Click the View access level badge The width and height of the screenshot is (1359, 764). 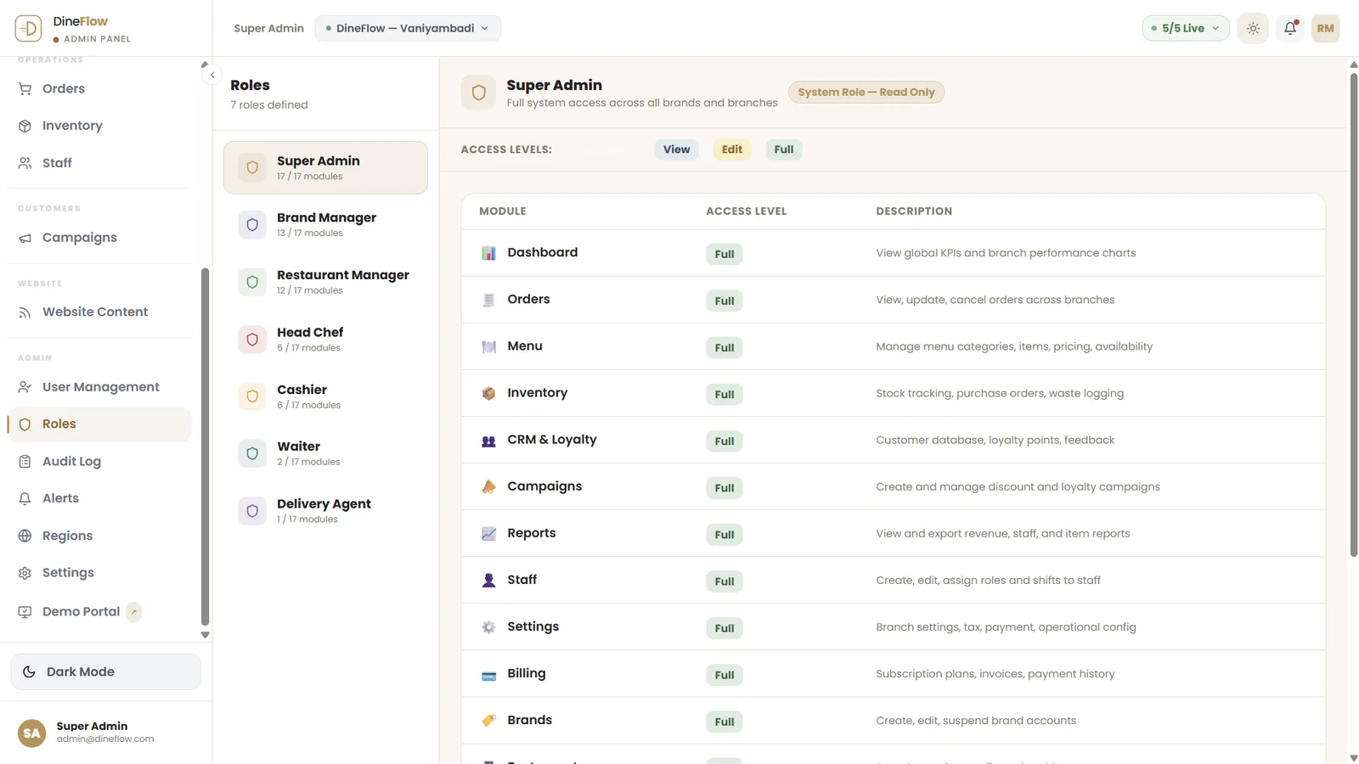tap(676, 149)
